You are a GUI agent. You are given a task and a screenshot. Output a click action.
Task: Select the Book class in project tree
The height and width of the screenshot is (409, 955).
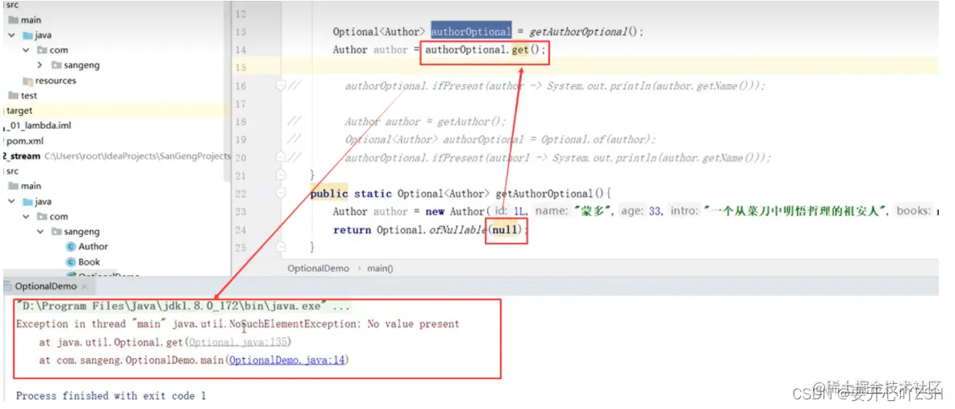[89, 262]
